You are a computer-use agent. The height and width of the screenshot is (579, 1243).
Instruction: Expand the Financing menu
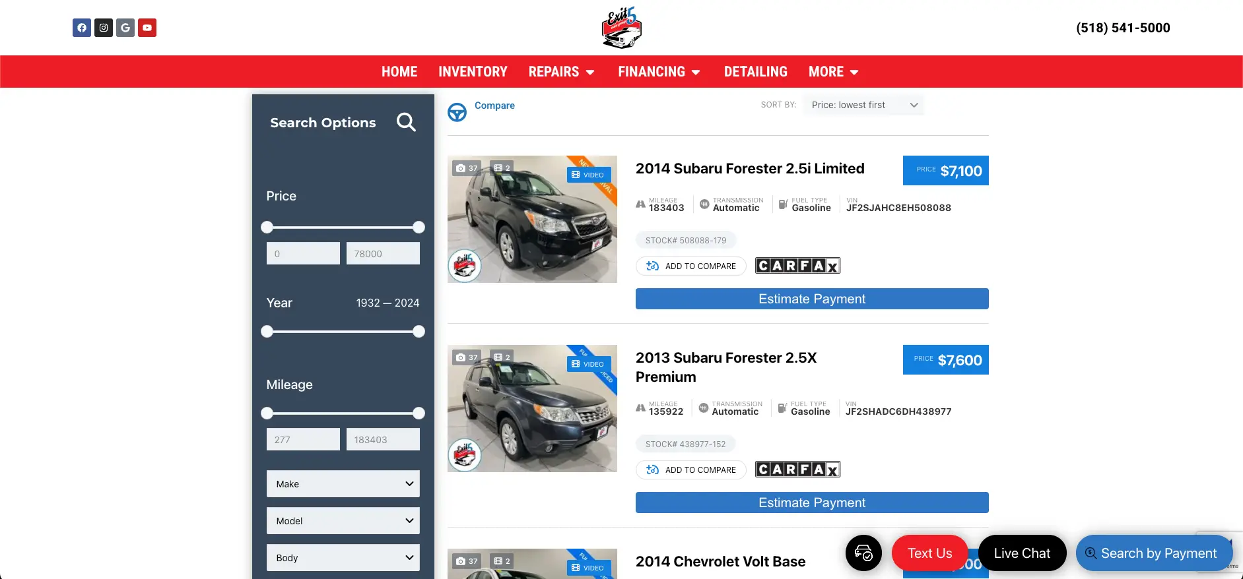click(659, 72)
